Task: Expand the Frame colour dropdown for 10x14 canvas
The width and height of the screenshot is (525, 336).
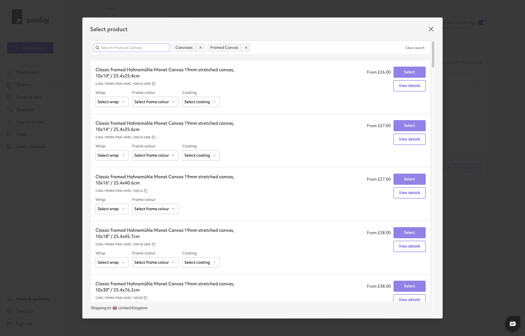Action: coord(154,155)
